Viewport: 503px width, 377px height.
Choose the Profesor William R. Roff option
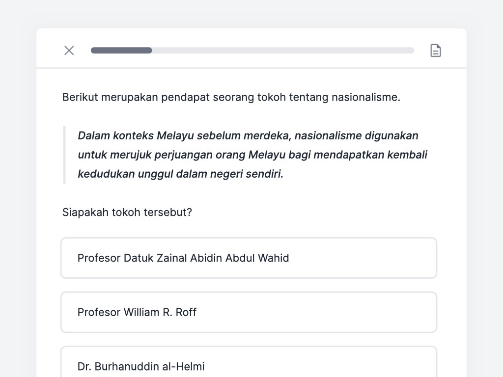249,312
